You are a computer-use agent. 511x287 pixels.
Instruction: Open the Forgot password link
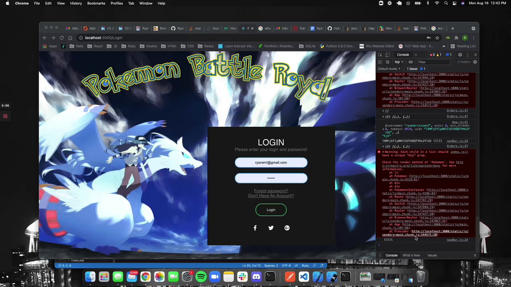[x=271, y=191]
